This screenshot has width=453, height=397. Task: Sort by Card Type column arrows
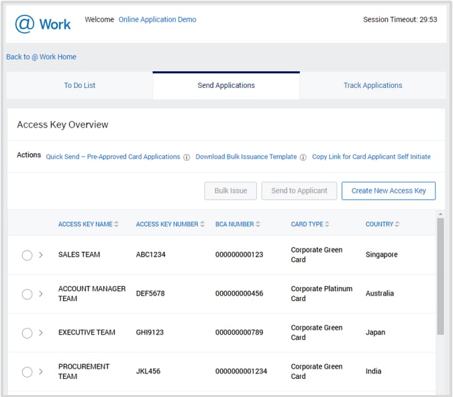[328, 224]
